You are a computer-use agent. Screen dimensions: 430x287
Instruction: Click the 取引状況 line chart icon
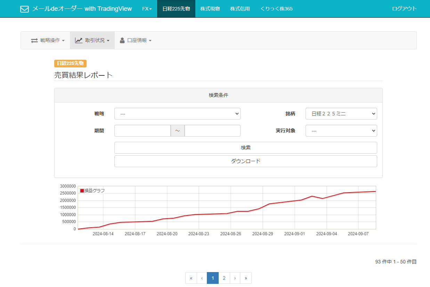pos(79,40)
